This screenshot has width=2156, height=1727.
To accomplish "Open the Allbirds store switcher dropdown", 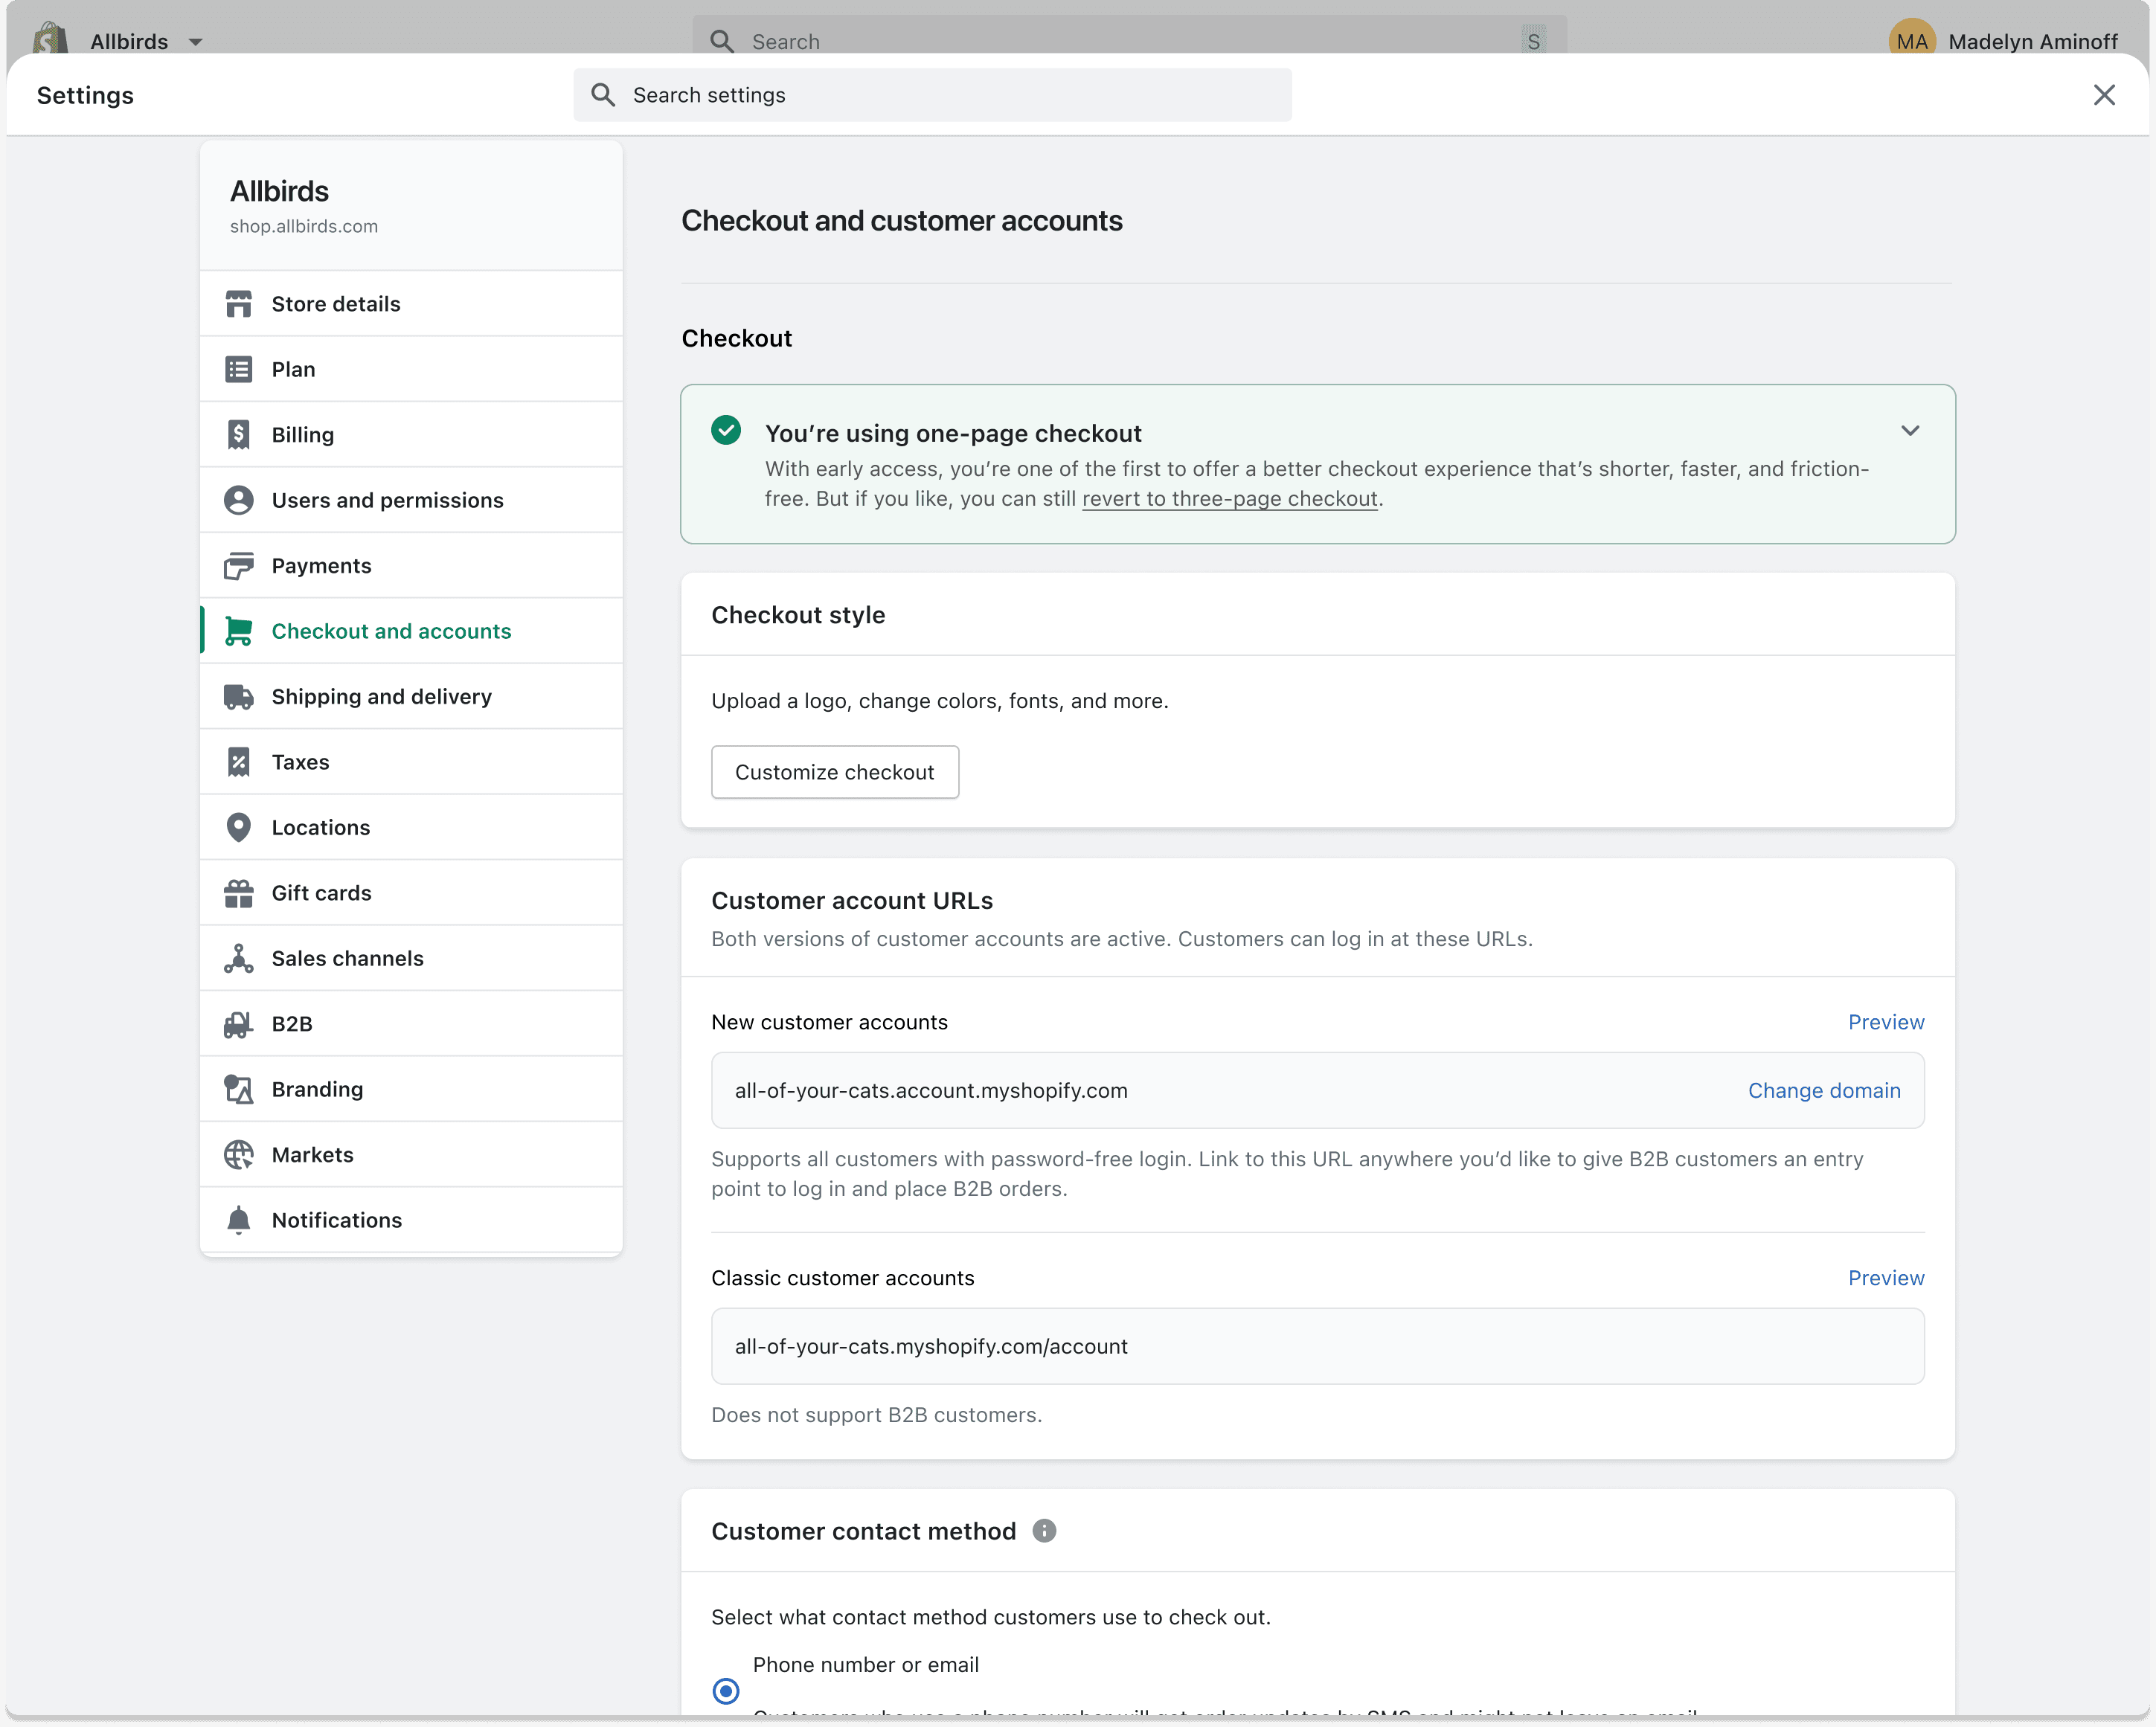I will click(x=148, y=42).
